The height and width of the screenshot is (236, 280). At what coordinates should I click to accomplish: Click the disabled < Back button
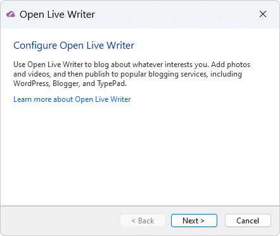(x=143, y=221)
